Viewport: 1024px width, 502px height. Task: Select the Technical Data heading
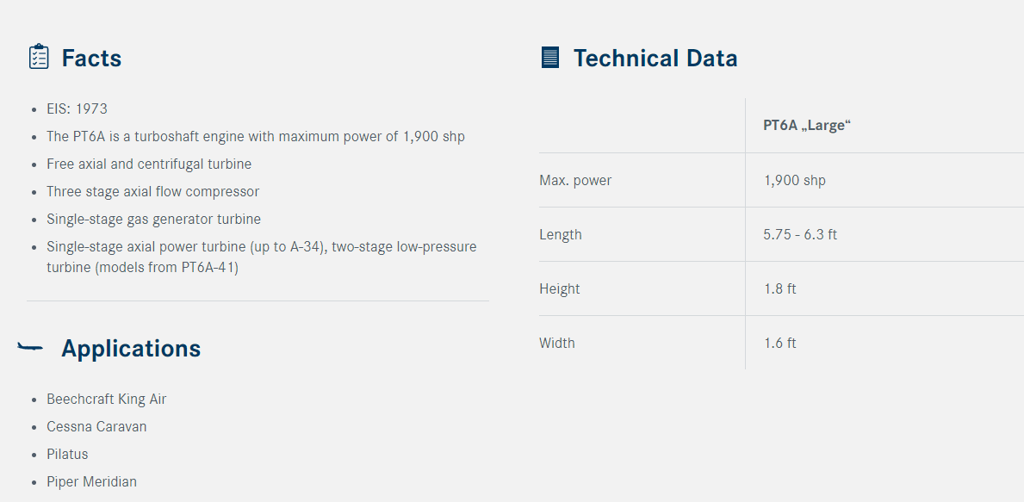(x=655, y=58)
